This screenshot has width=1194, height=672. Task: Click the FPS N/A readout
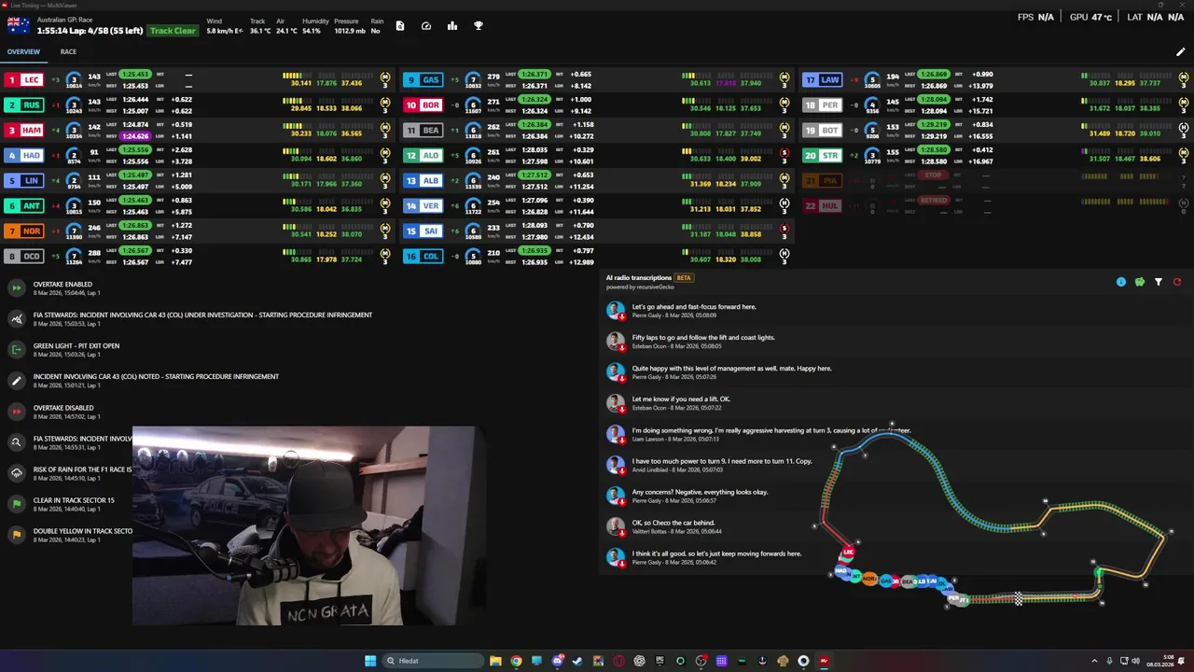tap(1035, 17)
